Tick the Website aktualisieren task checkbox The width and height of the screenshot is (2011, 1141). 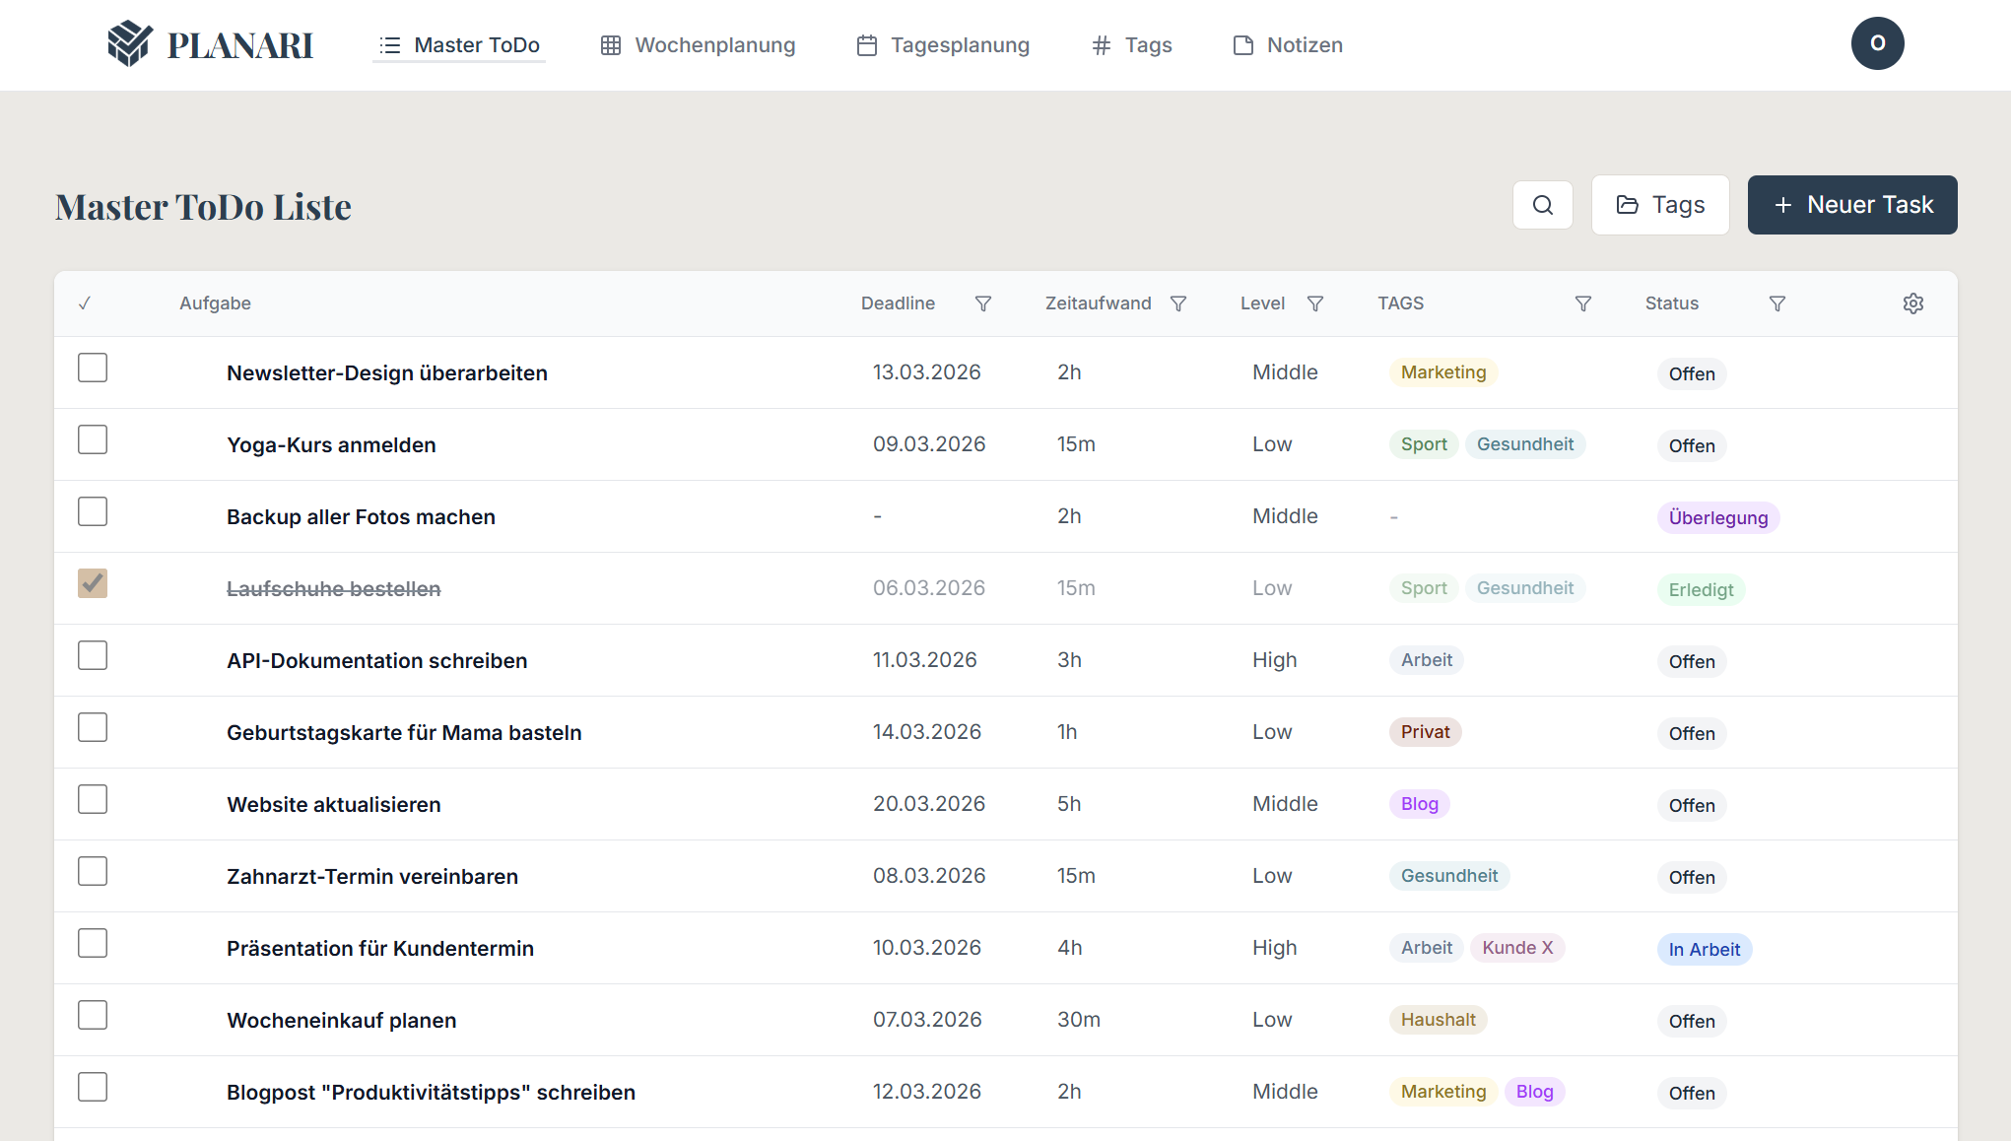tap(93, 800)
